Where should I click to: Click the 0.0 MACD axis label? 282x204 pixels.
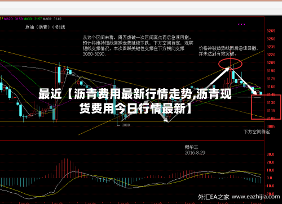click(270, 178)
